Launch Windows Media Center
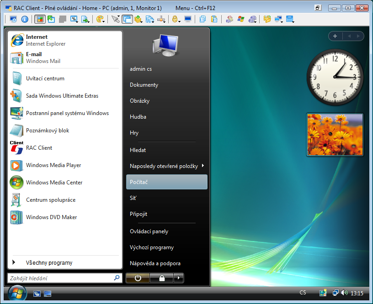Screen dimensions: 373x304 pos(65,183)
